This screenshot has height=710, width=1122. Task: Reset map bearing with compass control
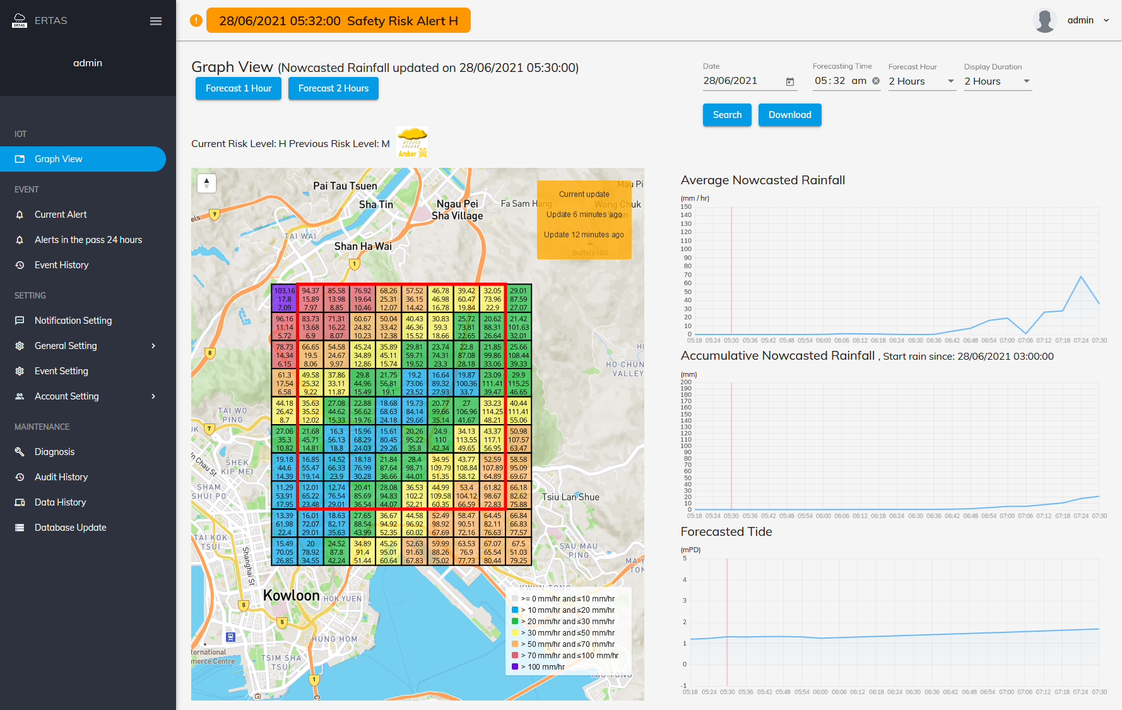[206, 183]
